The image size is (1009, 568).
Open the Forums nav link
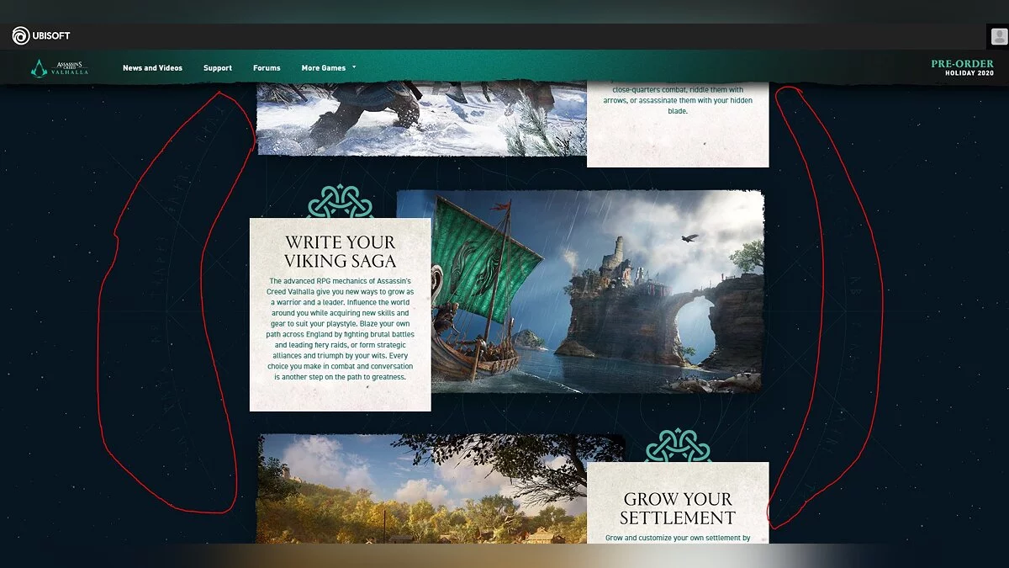267,68
